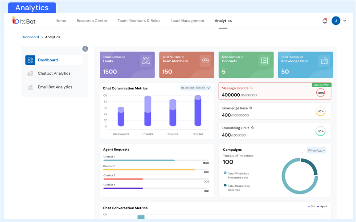356x222 pixels.
Task: Click the Knowledge Base info icon
Action: tap(251, 108)
